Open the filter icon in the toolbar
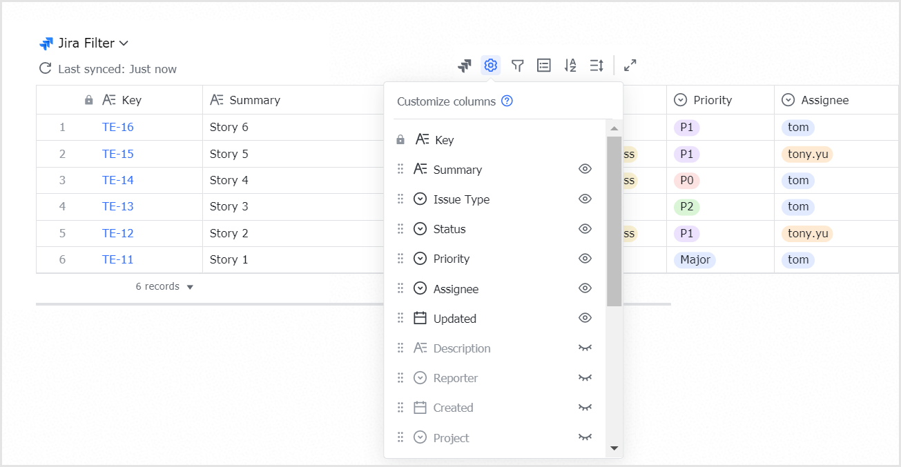 coord(517,65)
